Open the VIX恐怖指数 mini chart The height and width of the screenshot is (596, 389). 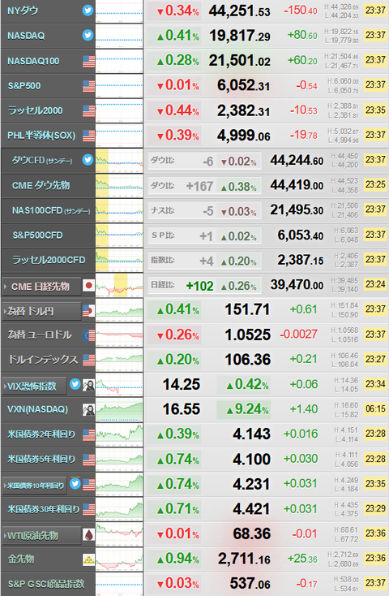(x=119, y=385)
